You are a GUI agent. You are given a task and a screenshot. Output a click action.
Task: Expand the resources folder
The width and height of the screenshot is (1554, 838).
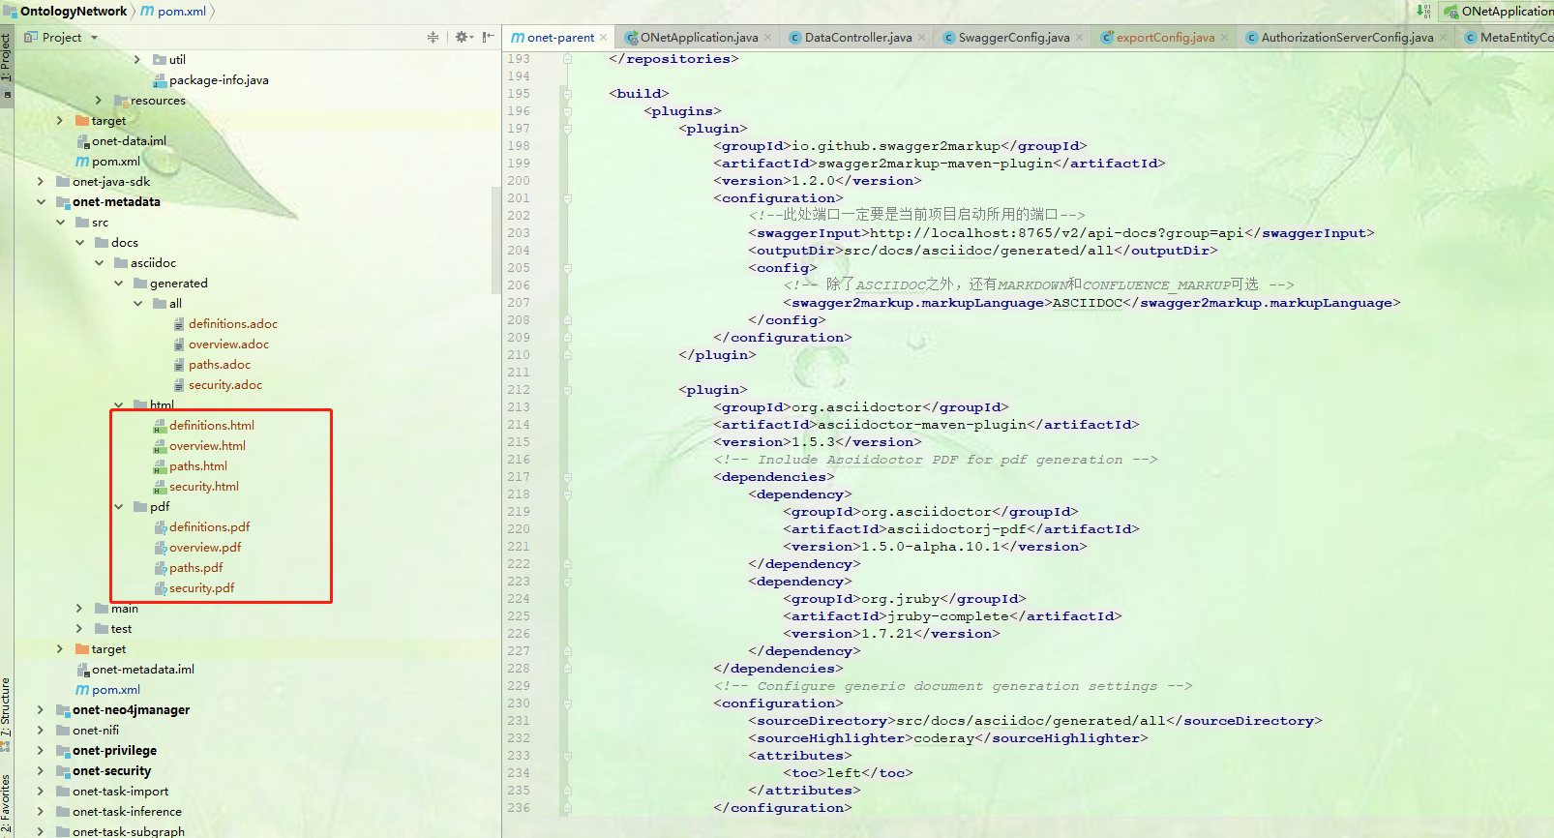tap(99, 101)
